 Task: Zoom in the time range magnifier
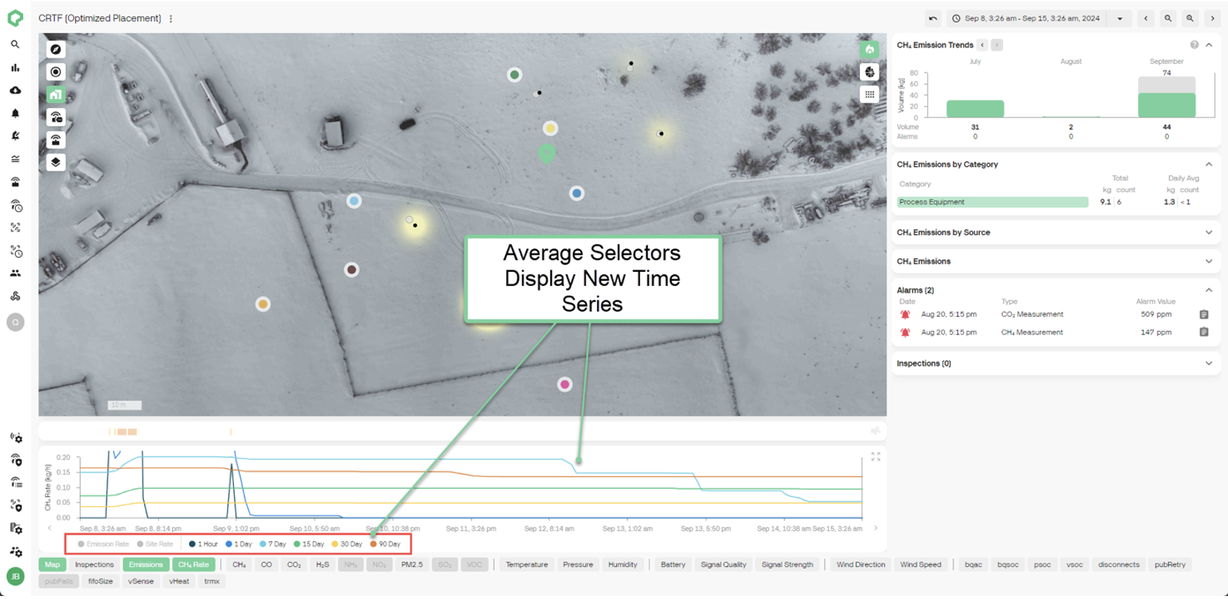point(1190,19)
